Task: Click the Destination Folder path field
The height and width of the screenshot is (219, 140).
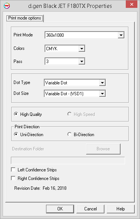Action: (68, 160)
